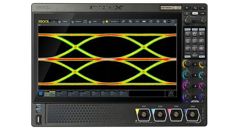Open the history clock icon in toolbar
Screen dimensions: 237x129
pos(158,21)
